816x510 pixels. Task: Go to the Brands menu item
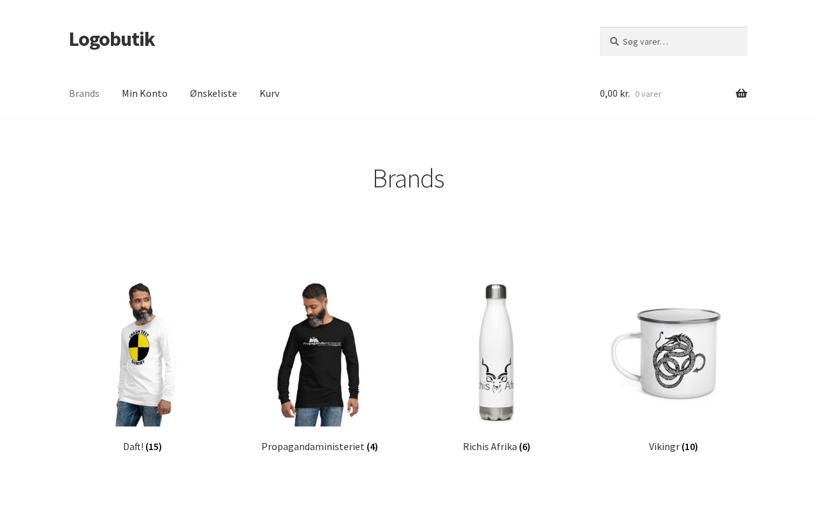tap(84, 93)
